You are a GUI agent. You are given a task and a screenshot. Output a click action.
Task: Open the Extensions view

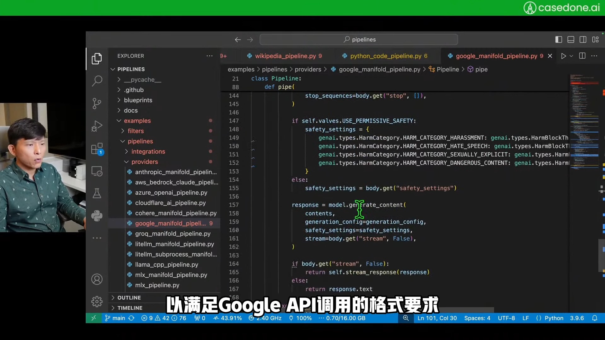pyautogui.click(x=97, y=149)
